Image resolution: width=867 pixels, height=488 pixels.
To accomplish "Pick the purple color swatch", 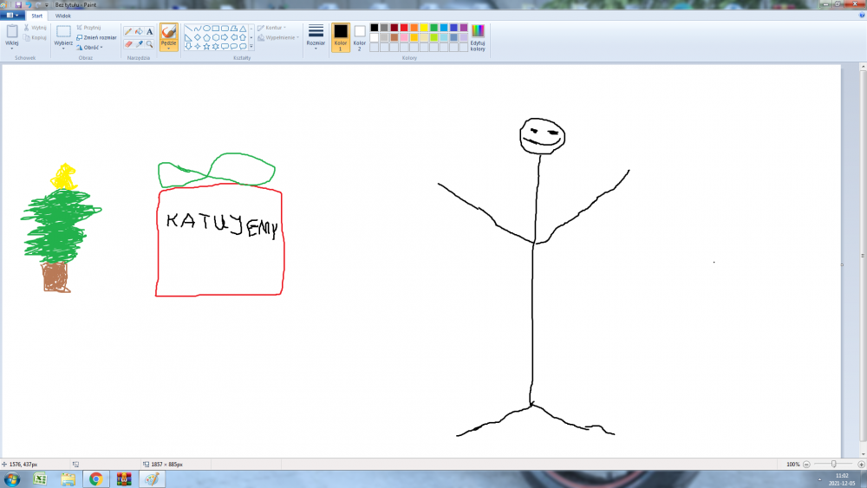I will click(x=464, y=28).
